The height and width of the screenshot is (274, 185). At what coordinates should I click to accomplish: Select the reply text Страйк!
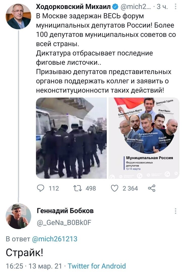[x=24, y=253]
